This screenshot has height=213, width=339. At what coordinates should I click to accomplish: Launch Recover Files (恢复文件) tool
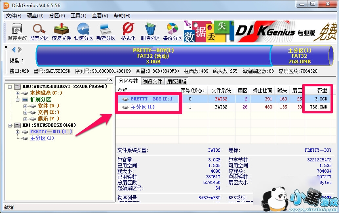pyautogui.click(x=61, y=32)
